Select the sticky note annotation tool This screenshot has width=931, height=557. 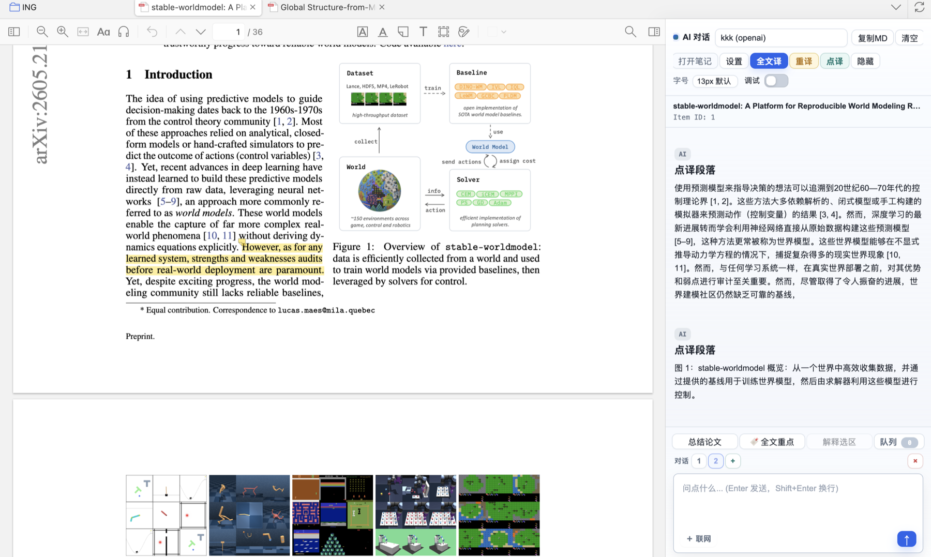(403, 32)
